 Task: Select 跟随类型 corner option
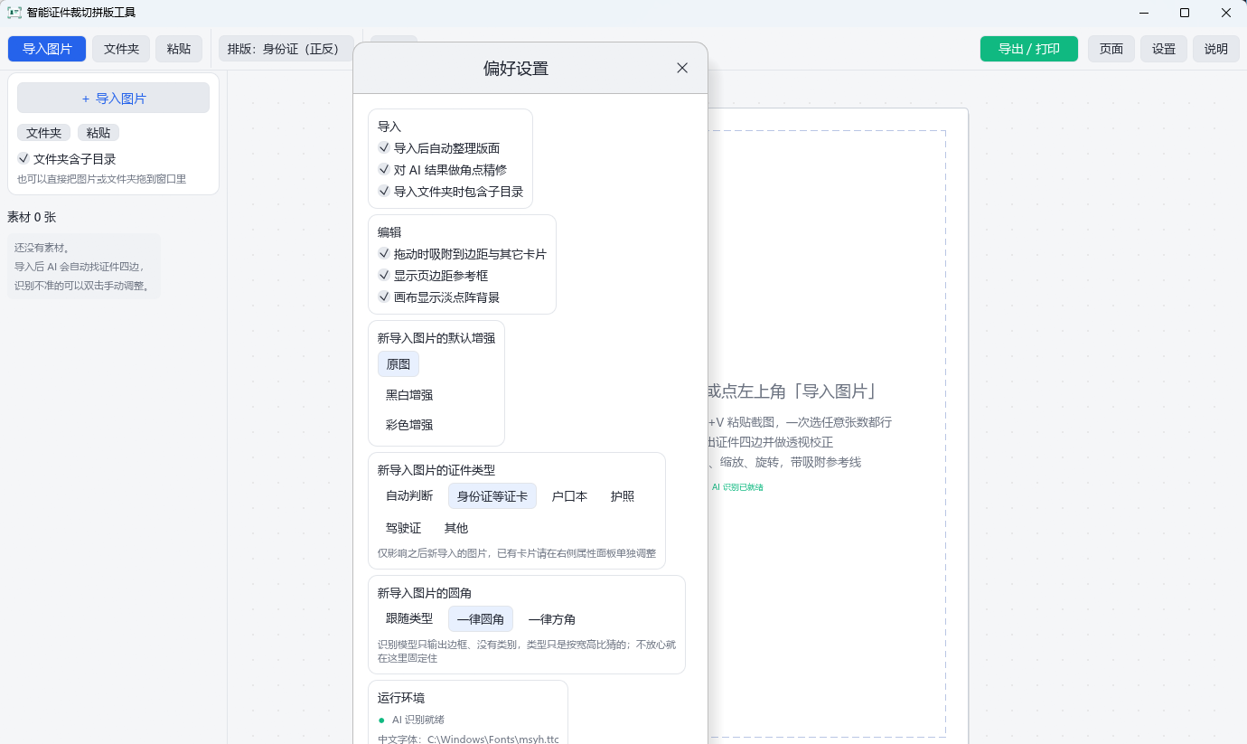[409, 619]
